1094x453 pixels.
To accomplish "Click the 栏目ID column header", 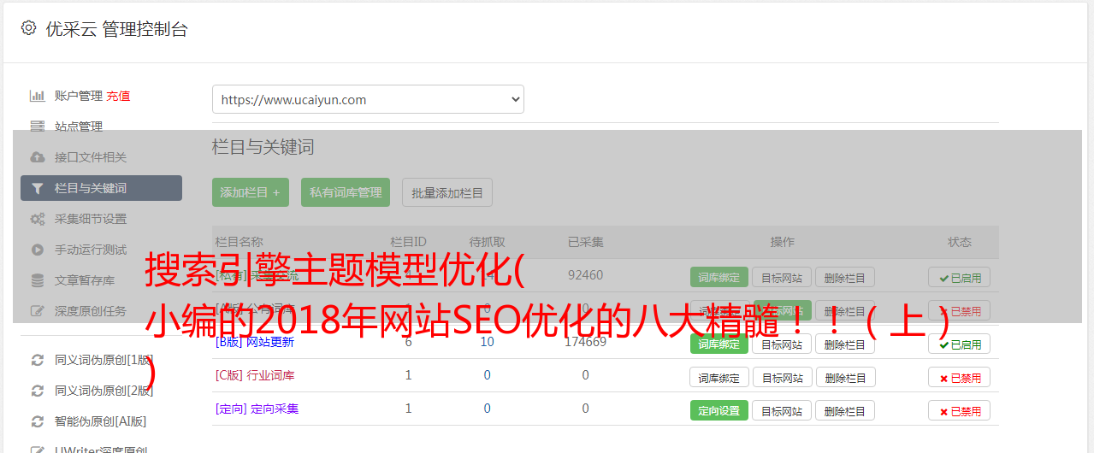I will point(408,242).
